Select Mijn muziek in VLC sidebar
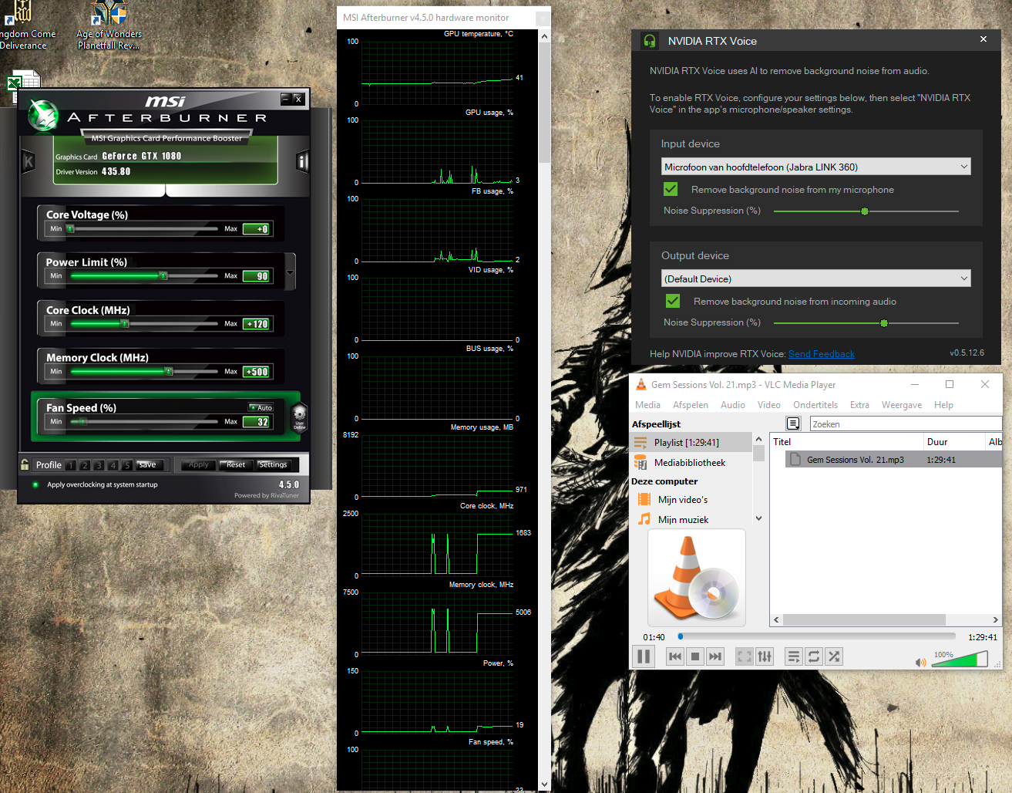The image size is (1012, 793). (683, 520)
